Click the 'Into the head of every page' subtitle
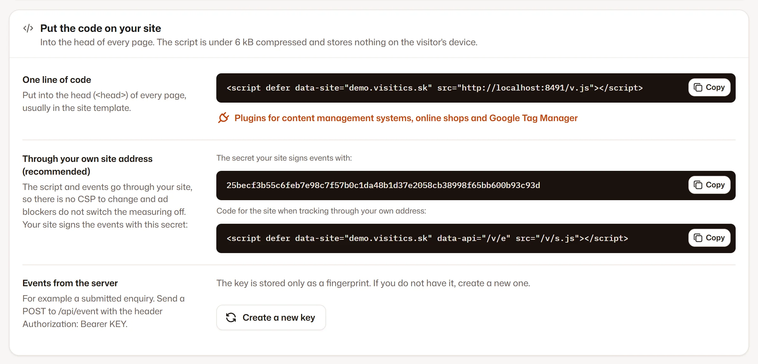 click(x=259, y=42)
